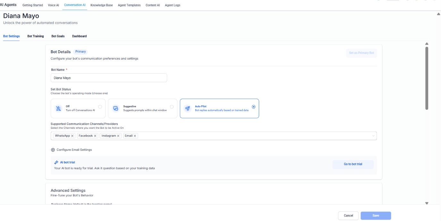Image resolution: width=441 pixels, height=221 pixels.
Task: Click the Set as Primary Bot button
Action: click(361, 53)
